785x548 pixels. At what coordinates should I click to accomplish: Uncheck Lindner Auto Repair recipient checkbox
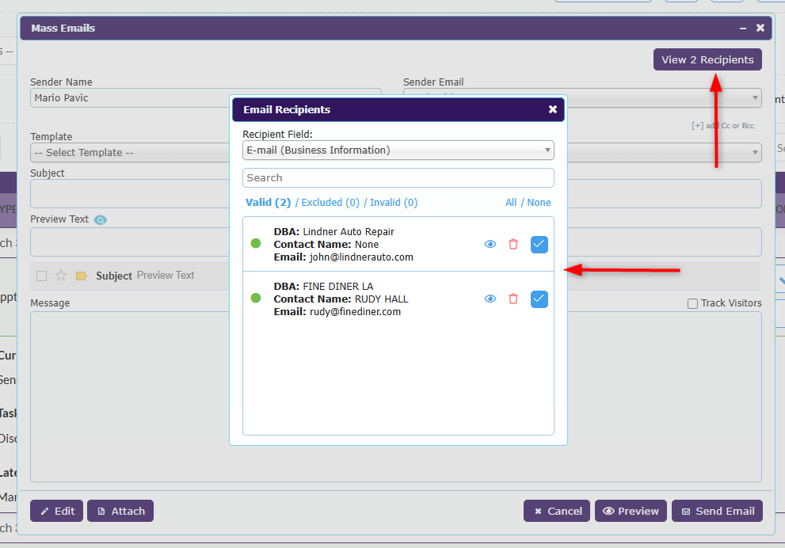click(x=539, y=245)
